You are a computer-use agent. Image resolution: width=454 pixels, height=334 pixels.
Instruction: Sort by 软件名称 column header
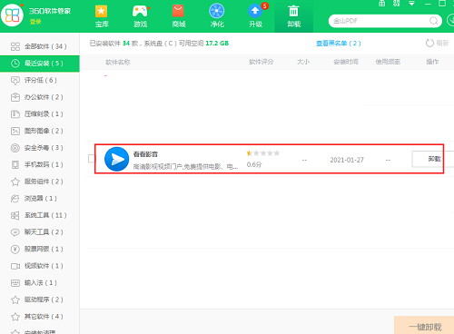[118, 62]
